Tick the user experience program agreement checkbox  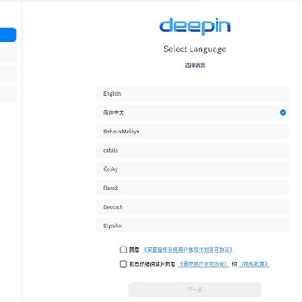point(123,250)
